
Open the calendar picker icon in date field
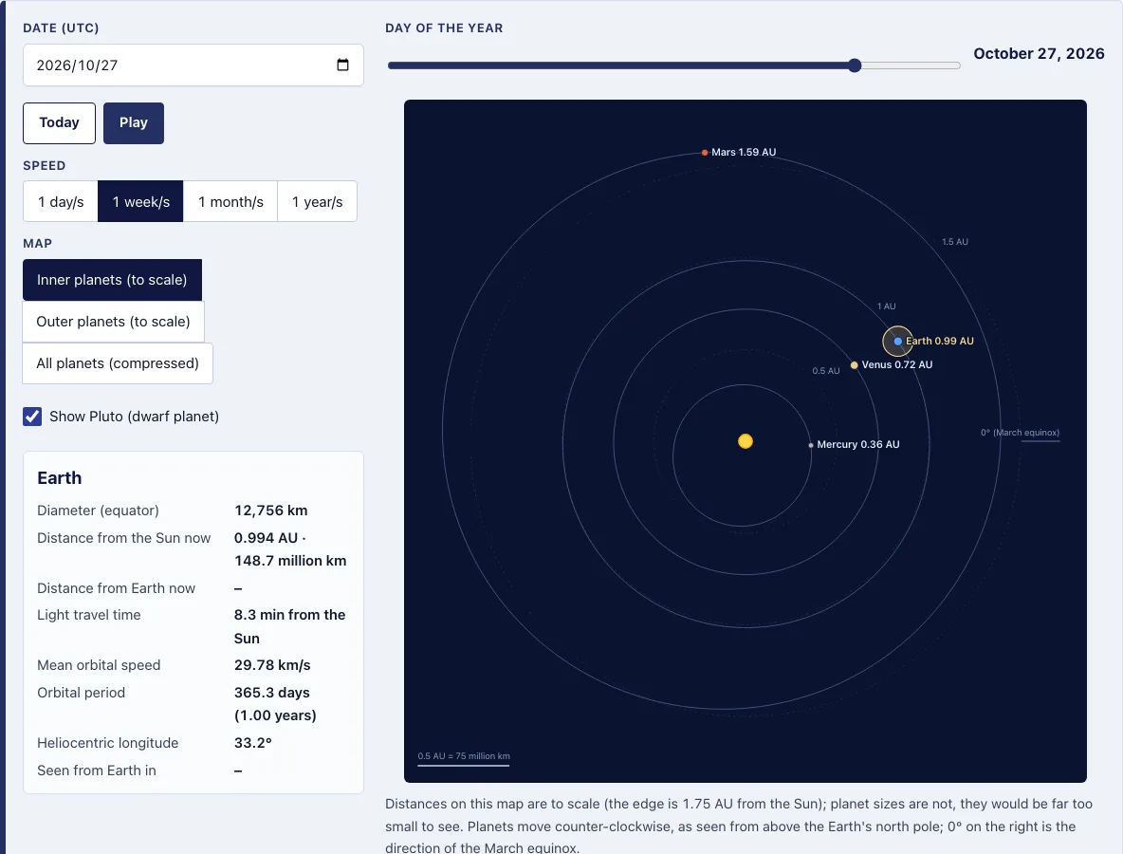342,65
